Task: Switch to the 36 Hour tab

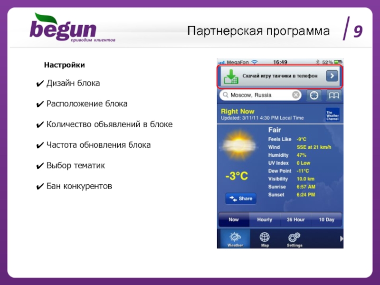Action: pyautogui.click(x=295, y=219)
